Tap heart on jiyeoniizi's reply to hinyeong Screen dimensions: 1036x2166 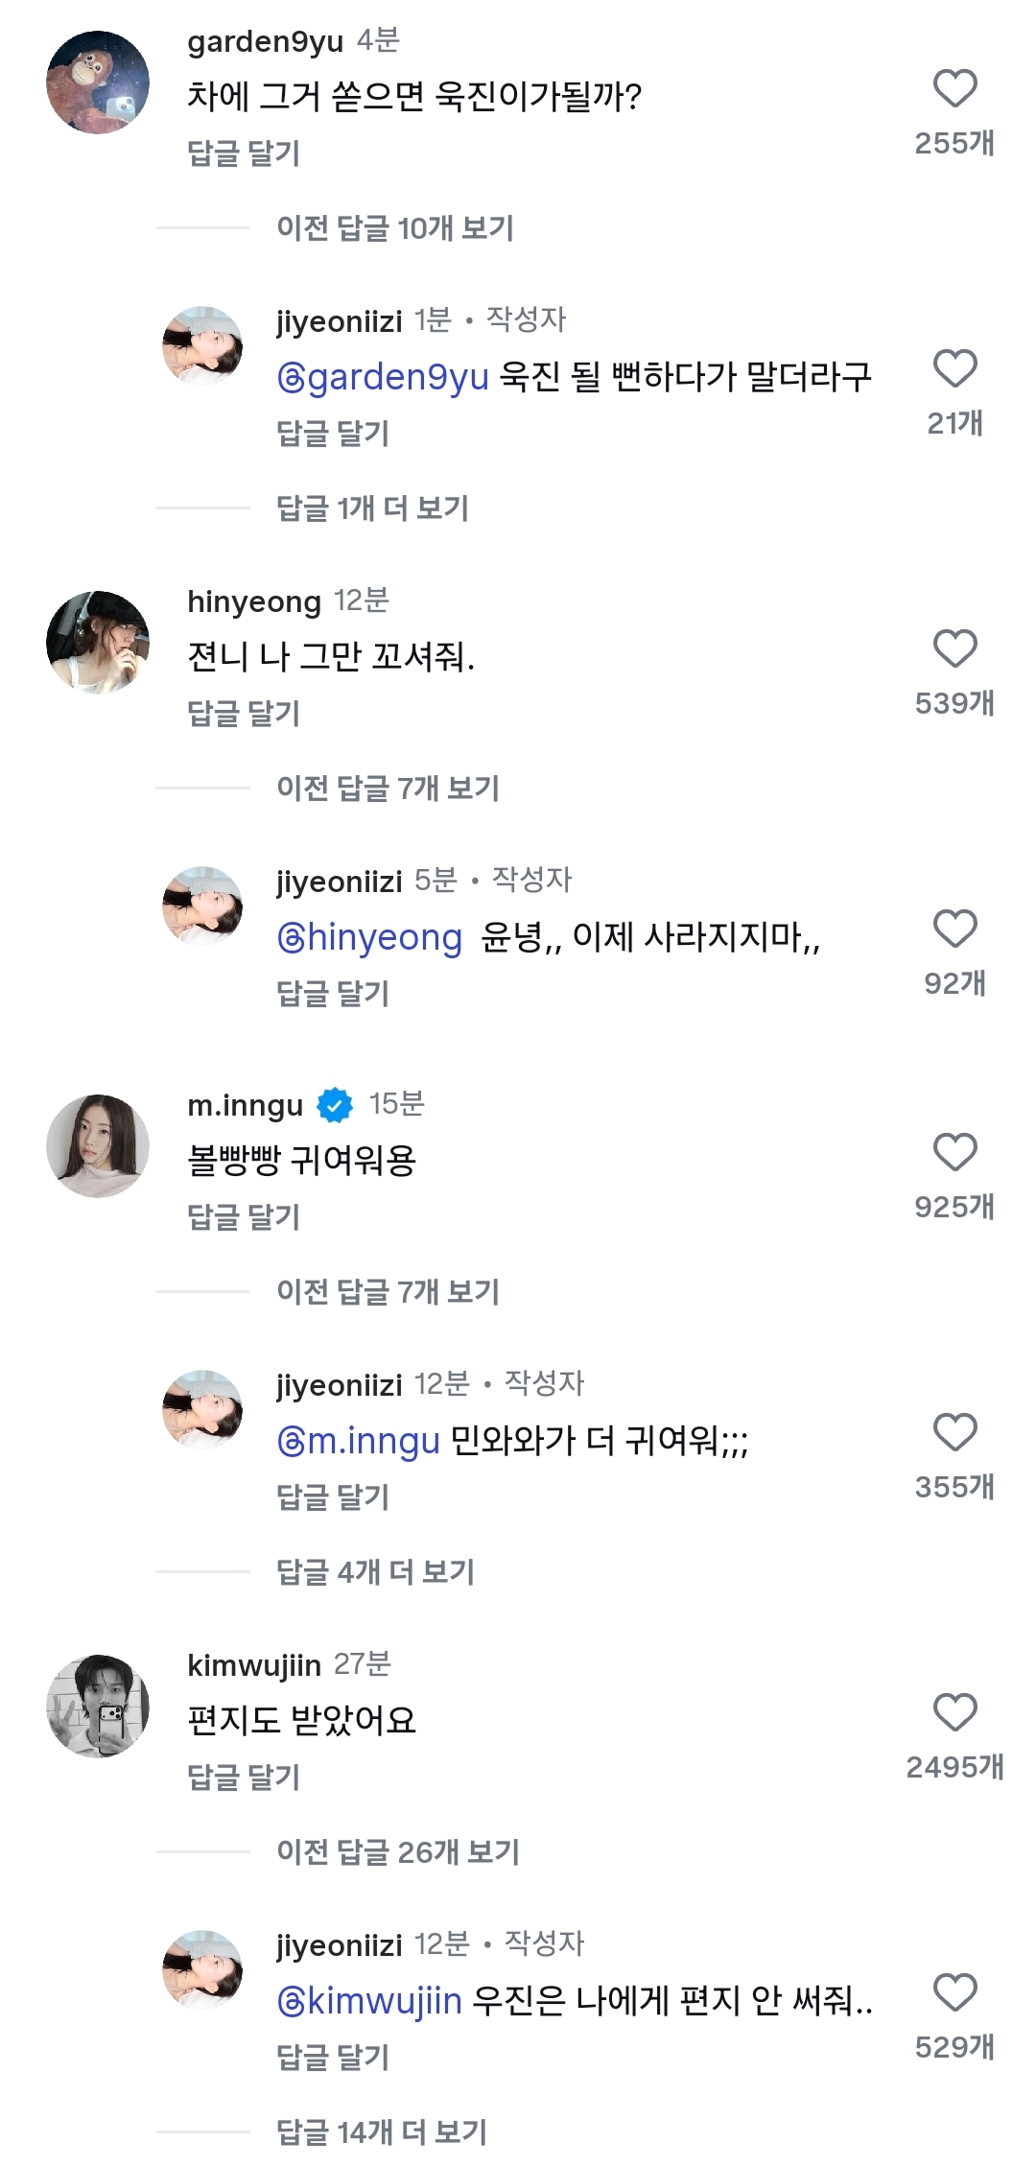(x=954, y=930)
